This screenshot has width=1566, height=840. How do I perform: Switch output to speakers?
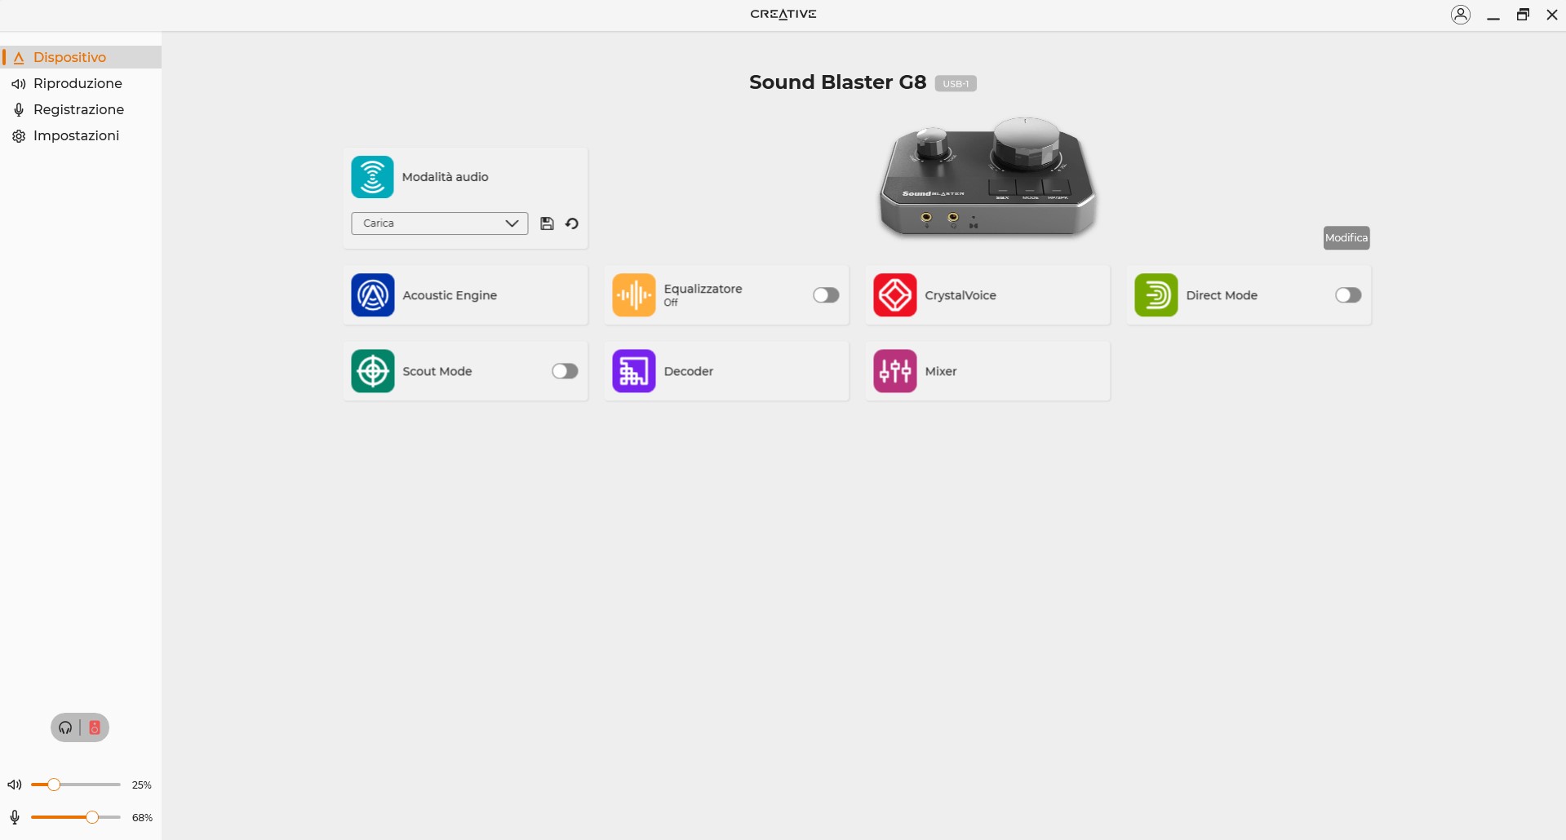point(95,727)
